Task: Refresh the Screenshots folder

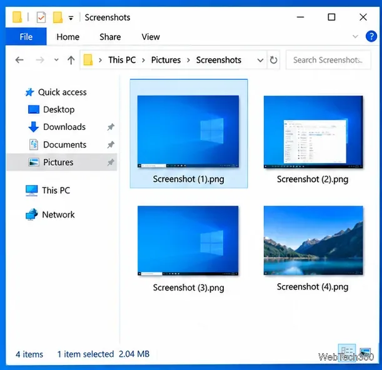Action: 273,60
